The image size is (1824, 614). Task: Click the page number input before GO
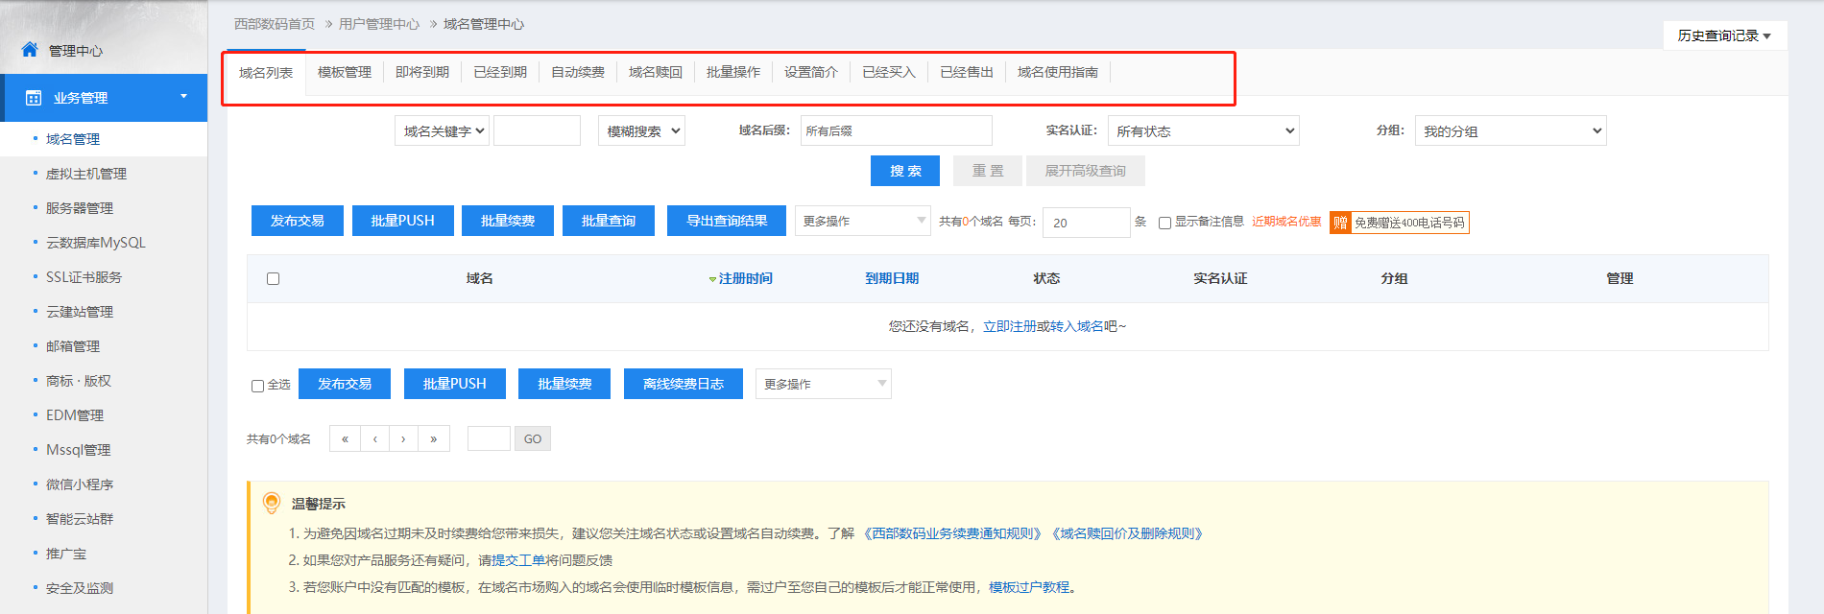point(489,438)
